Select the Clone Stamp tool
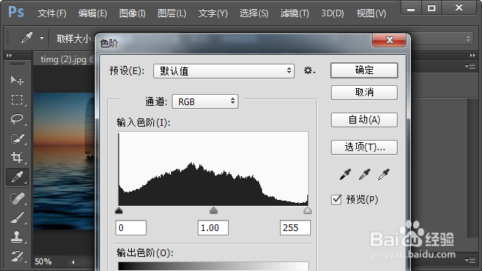482x271 pixels. (17, 237)
